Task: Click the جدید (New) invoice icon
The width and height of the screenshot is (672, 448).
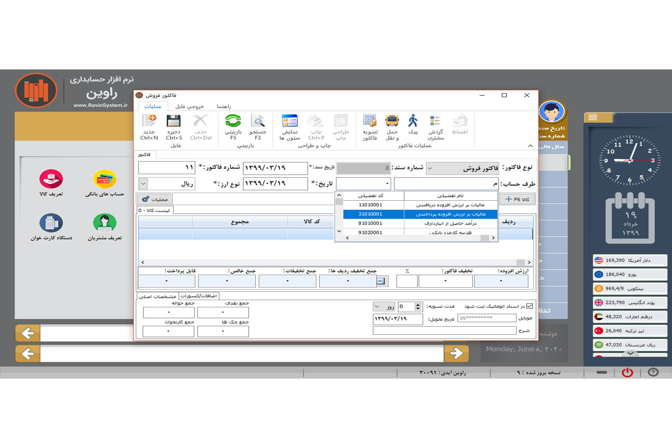Action: 149,122
